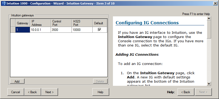219x99 pixels.
Task: Select the H323 Port cell 10000
Action: (82, 30)
